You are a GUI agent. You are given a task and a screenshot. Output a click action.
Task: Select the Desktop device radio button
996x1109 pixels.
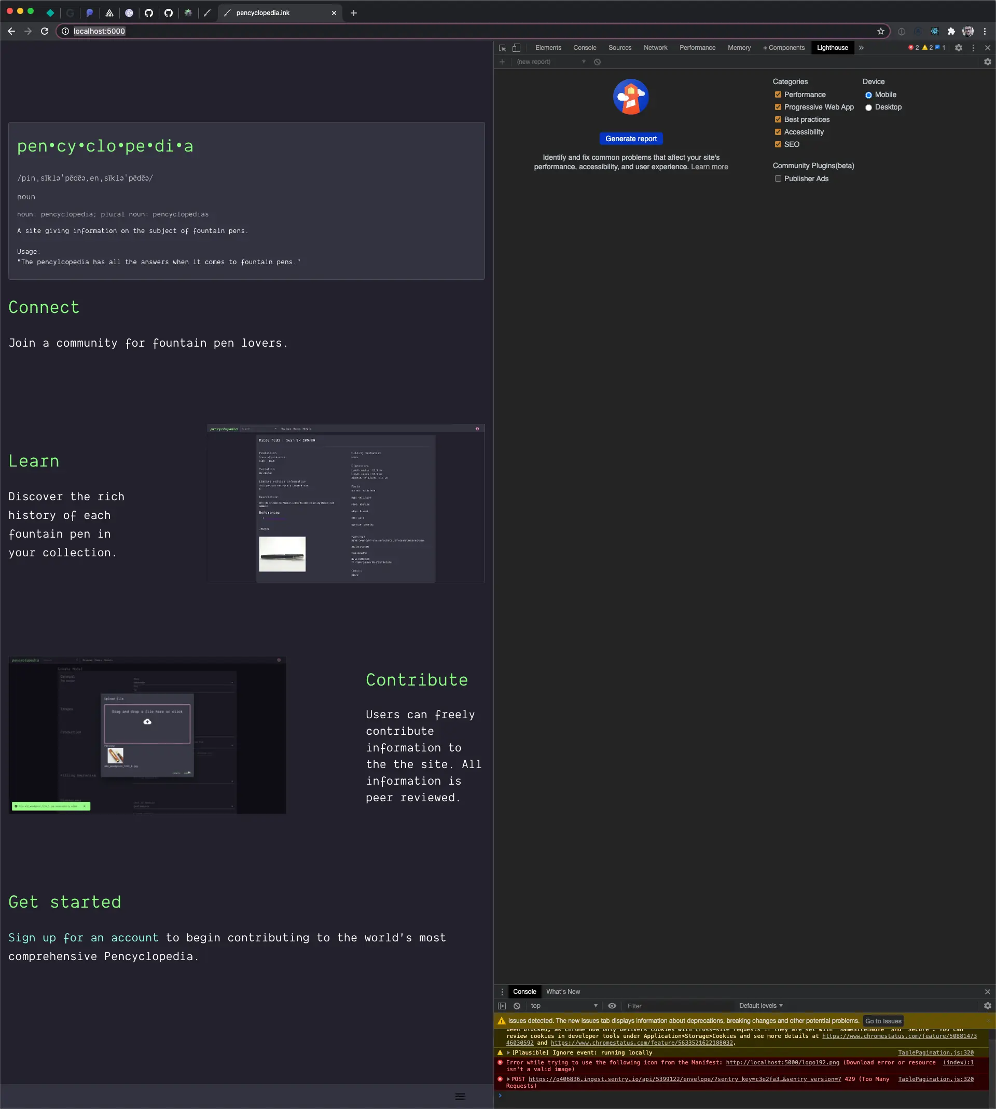coord(868,107)
